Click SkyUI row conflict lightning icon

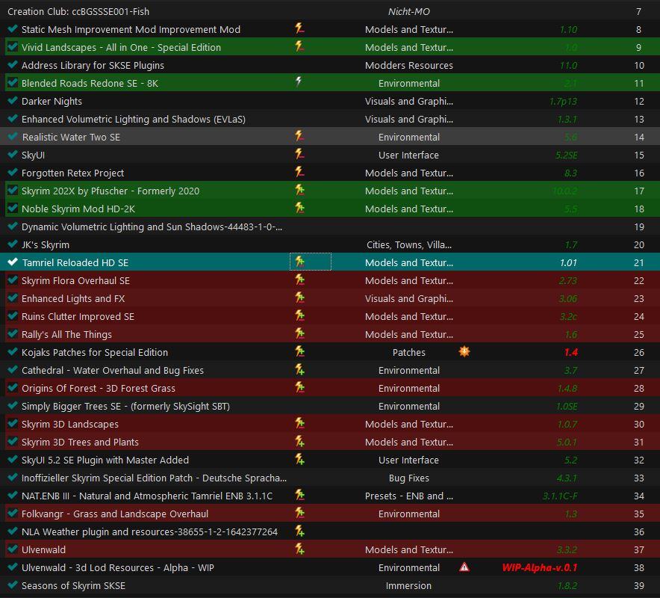[x=299, y=154]
